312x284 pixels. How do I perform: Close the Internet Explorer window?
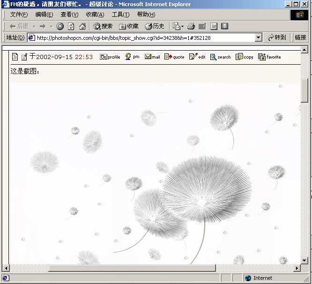305,4
